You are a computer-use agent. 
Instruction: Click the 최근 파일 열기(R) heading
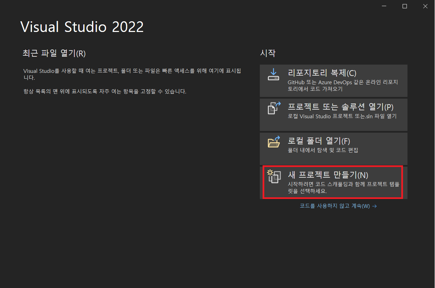(54, 54)
